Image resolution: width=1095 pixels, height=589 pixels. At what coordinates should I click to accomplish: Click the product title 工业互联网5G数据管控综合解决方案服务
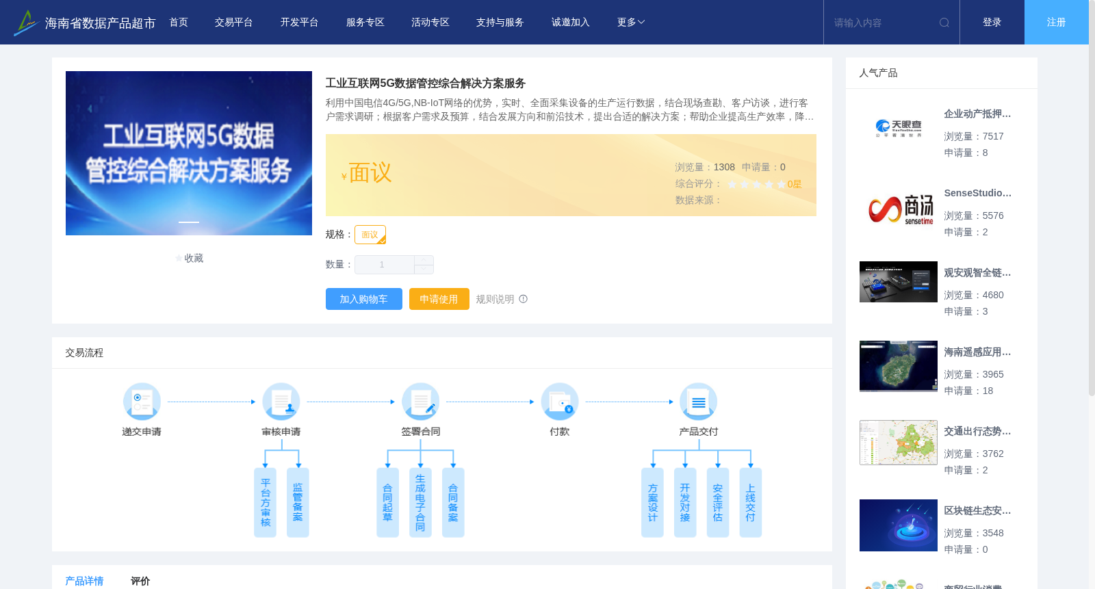[x=426, y=83]
